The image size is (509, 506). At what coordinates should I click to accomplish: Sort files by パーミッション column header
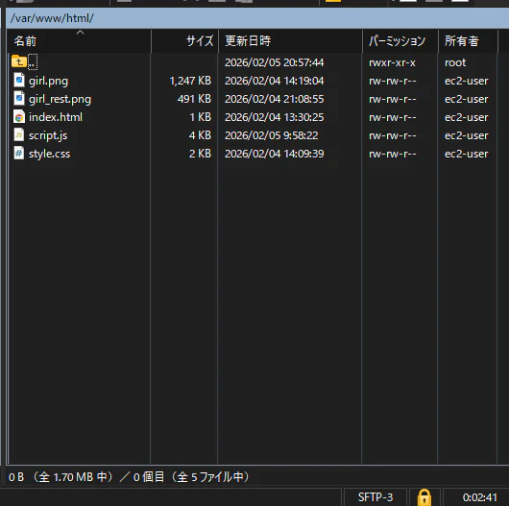(400, 41)
